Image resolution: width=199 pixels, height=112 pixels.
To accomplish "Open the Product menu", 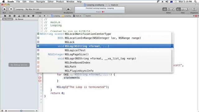I will 60,2.
